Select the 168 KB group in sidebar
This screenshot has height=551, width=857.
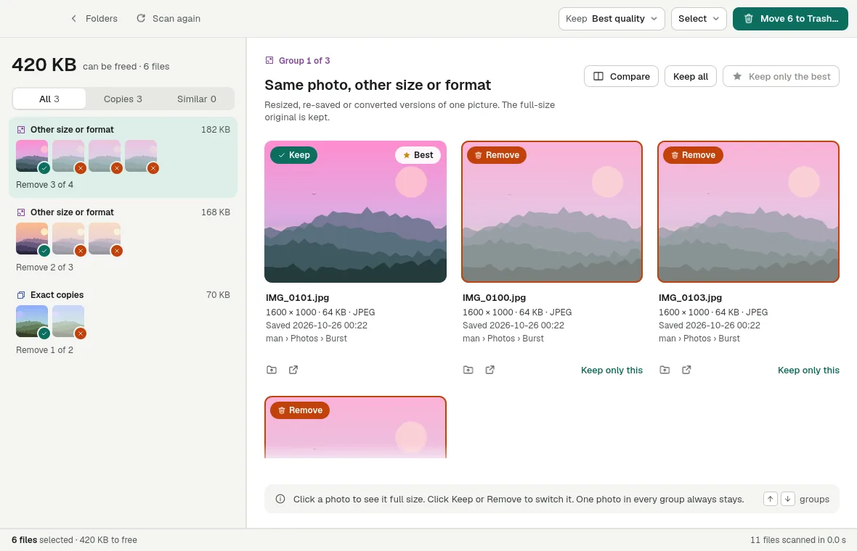coord(123,239)
